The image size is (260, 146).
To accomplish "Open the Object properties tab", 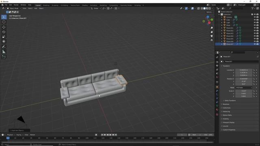I will tap(217, 87).
